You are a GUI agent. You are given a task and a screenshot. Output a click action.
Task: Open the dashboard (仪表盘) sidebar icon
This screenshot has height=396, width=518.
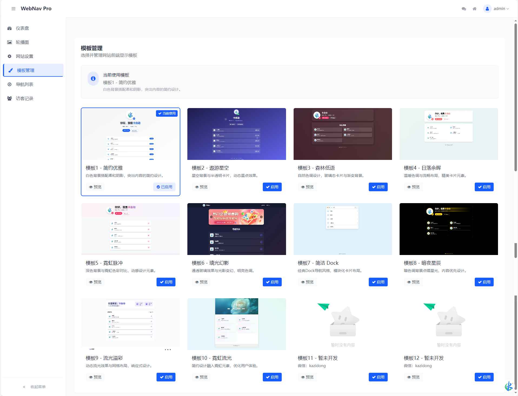10,28
